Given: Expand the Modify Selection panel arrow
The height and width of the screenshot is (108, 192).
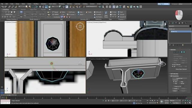Looking at the screenshot, I should coord(39,19).
